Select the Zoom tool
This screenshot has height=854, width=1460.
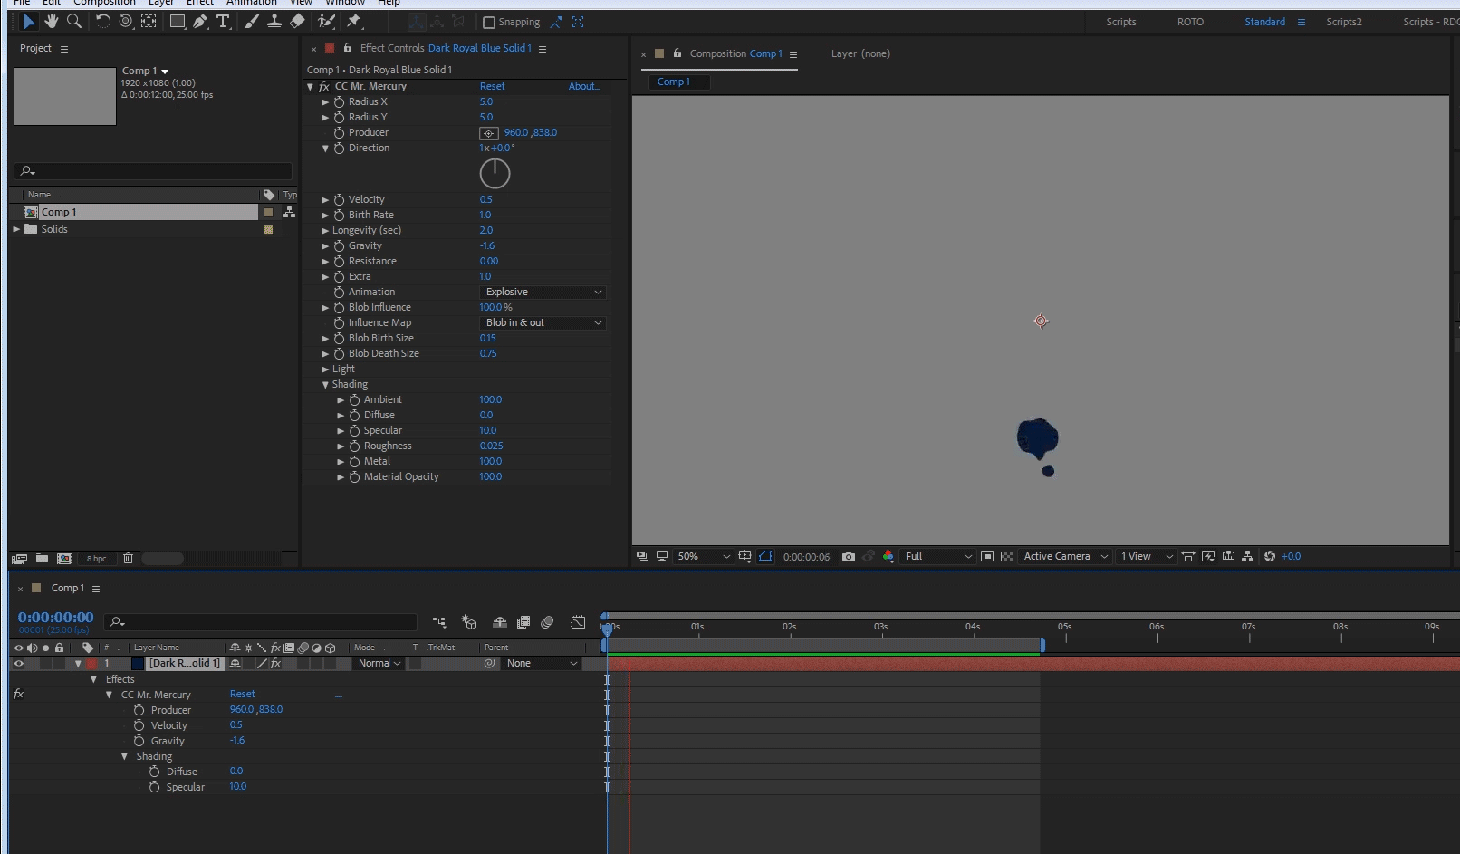coord(74,22)
